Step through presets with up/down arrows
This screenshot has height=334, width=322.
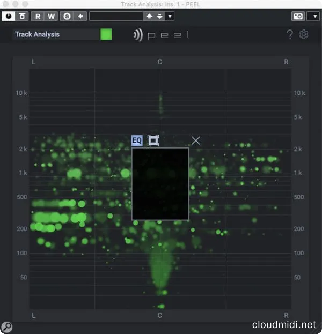[x=154, y=16]
